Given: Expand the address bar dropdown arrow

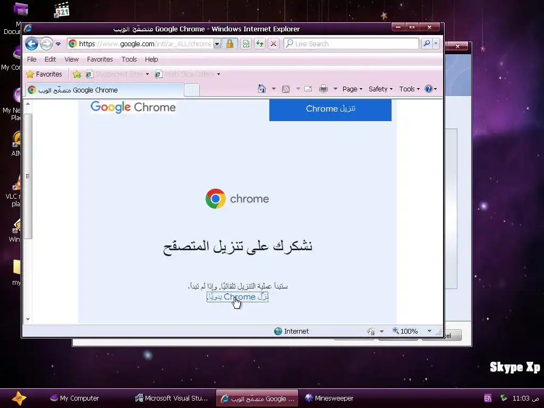Looking at the screenshot, I should click(217, 44).
